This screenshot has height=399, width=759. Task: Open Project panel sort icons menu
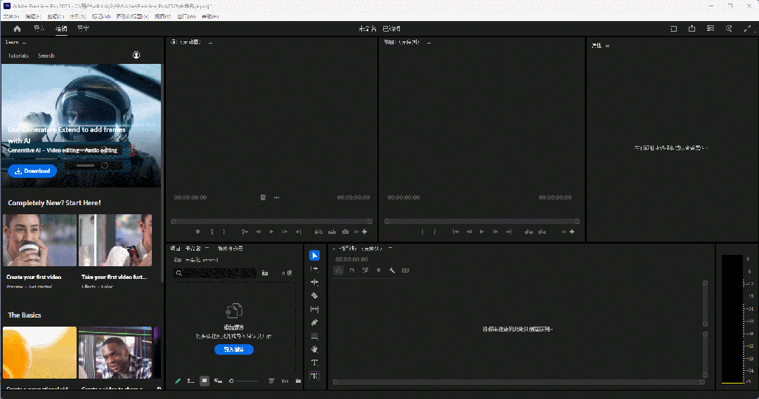[x=271, y=381]
